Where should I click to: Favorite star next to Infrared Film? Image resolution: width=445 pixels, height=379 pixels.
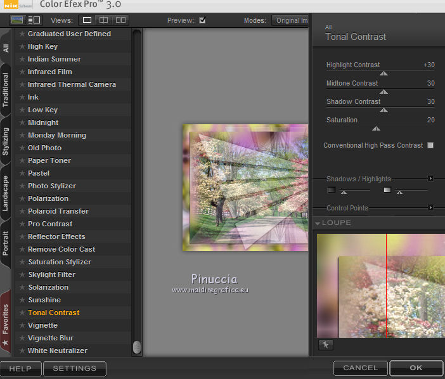click(x=22, y=72)
